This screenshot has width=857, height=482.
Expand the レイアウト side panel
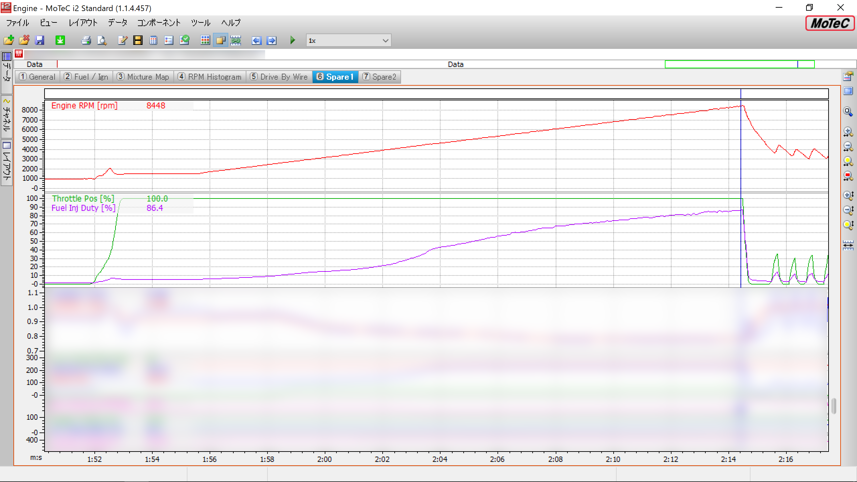click(7, 163)
